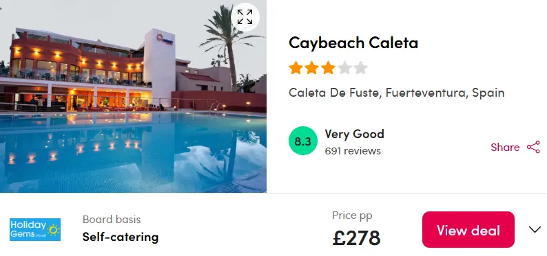
Task: Click the Holiday Gems provider logo
Action: point(35,230)
